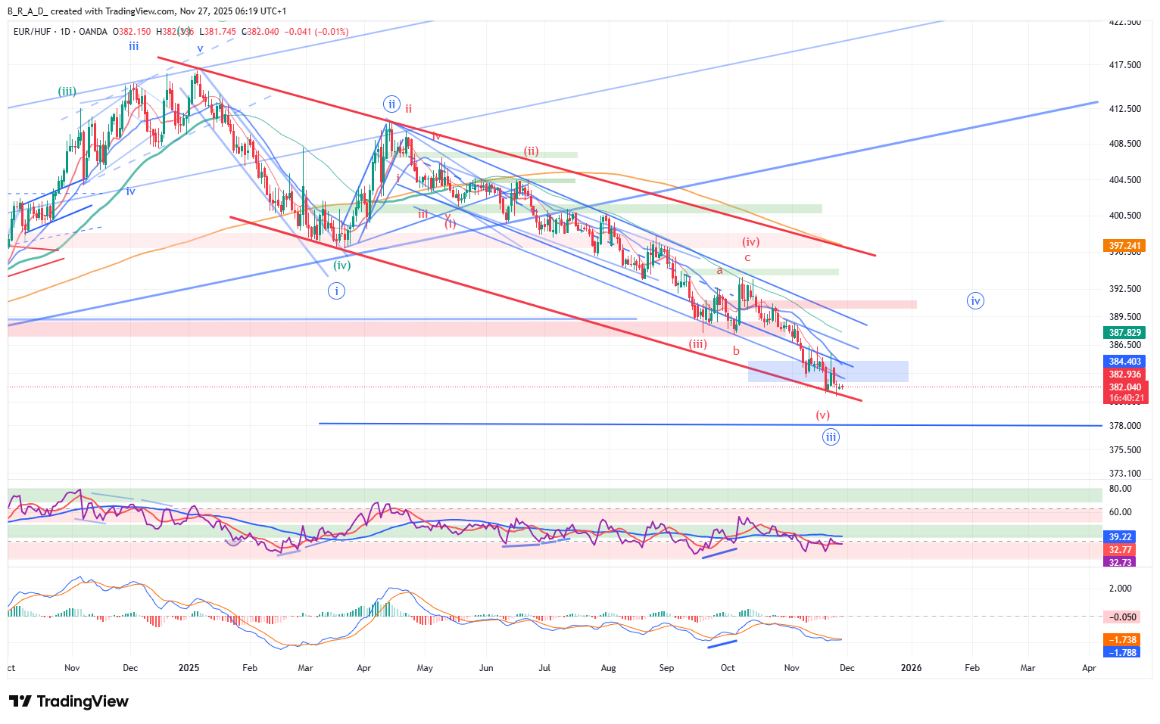Image resolution: width=1160 pixels, height=724 pixels.
Task: Click the -1.738 MACD value label
Action: pos(1121,640)
